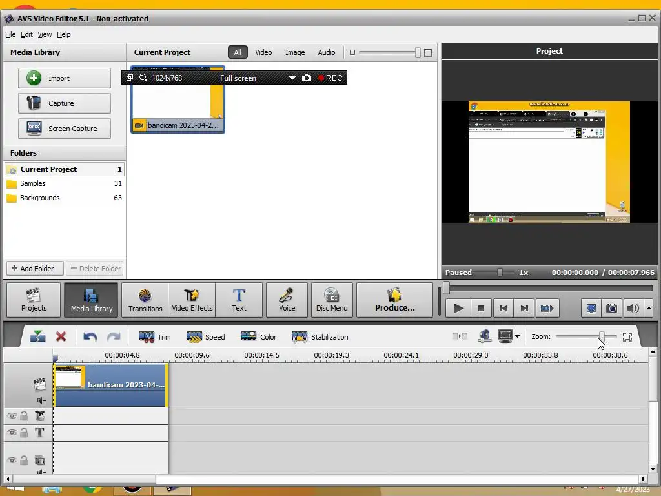Click Bandicam REC button
The image size is (661, 496).
pyautogui.click(x=330, y=78)
